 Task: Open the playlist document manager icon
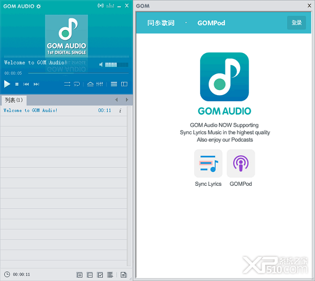coord(123,275)
